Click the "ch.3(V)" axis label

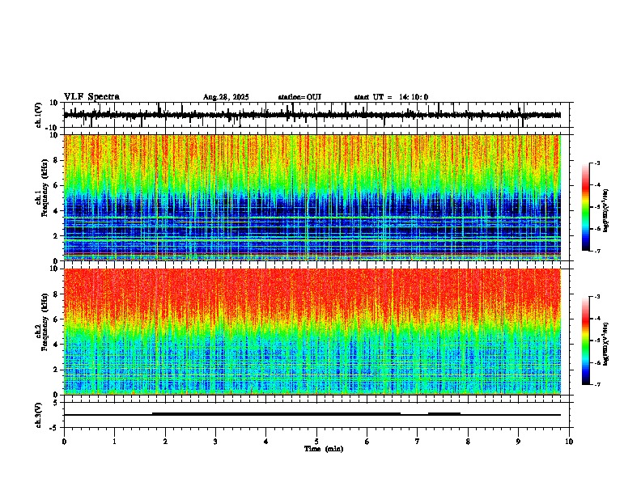tap(38, 415)
